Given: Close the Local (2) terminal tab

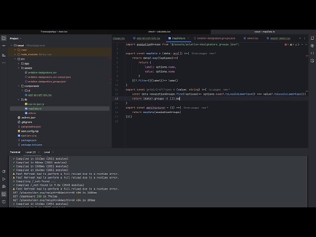Looking at the screenshot, I should (x=39, y=152).
